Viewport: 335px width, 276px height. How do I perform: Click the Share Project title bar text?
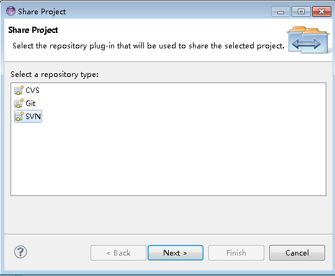42,12
